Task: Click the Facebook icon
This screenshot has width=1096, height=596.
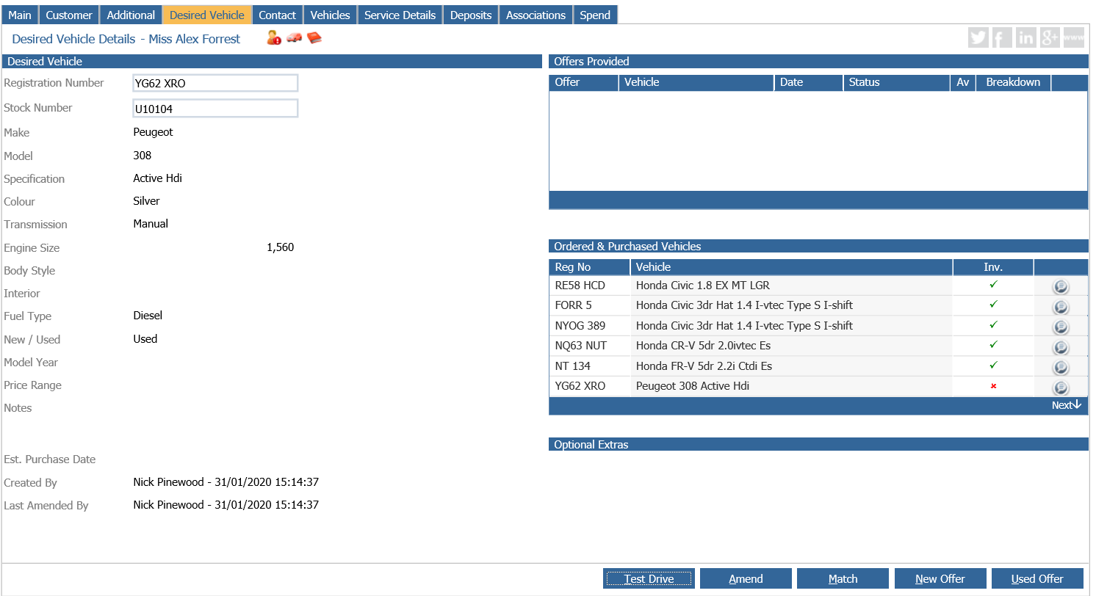Action: [x=1002, y=37]
